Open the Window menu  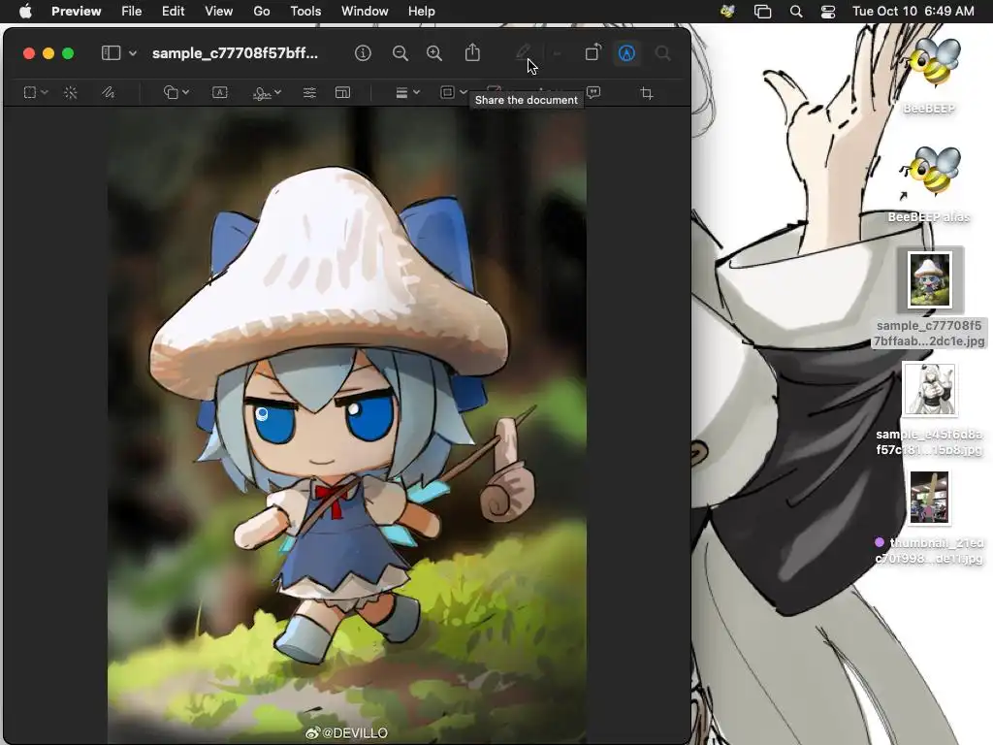pos(365,11)
